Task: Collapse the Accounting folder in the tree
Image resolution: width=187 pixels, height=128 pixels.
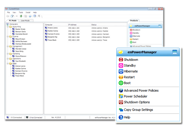Action: pos(8,26)
